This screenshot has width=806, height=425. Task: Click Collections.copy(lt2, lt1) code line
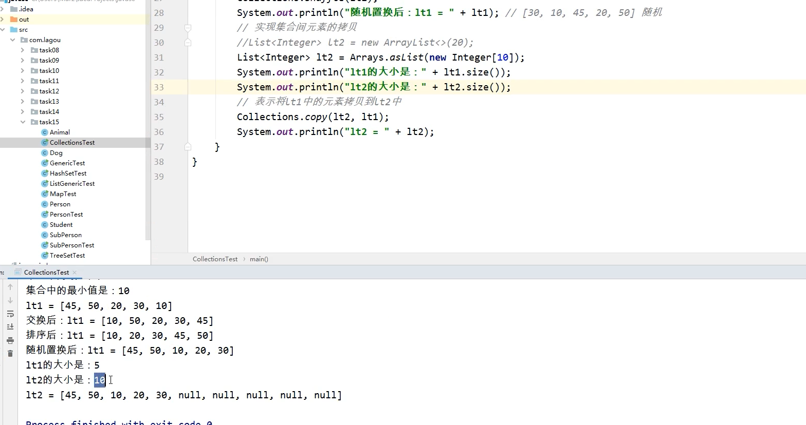313,117
